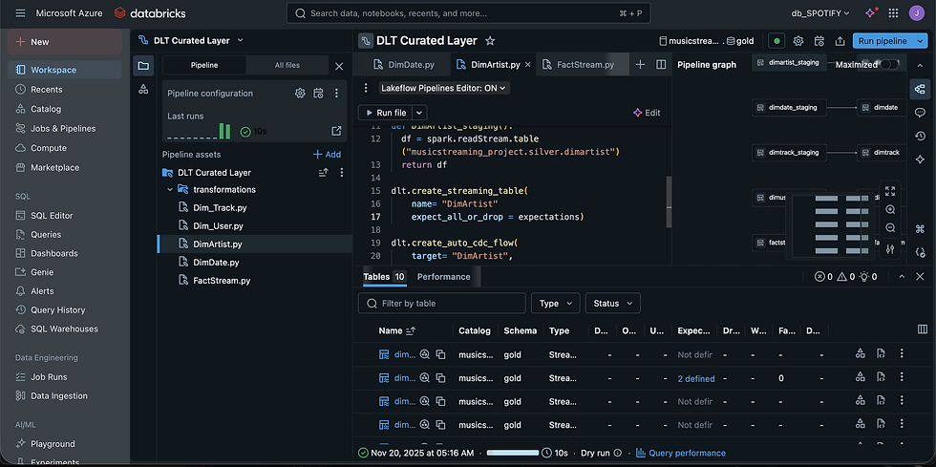Star the DLT Curated Layer pipeline
Viewport: 936px width, 467px height.
(x=490, y=41)
